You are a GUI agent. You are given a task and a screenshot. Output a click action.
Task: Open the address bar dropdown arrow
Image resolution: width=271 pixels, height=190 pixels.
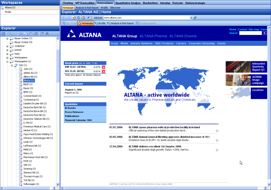(191, 18)
